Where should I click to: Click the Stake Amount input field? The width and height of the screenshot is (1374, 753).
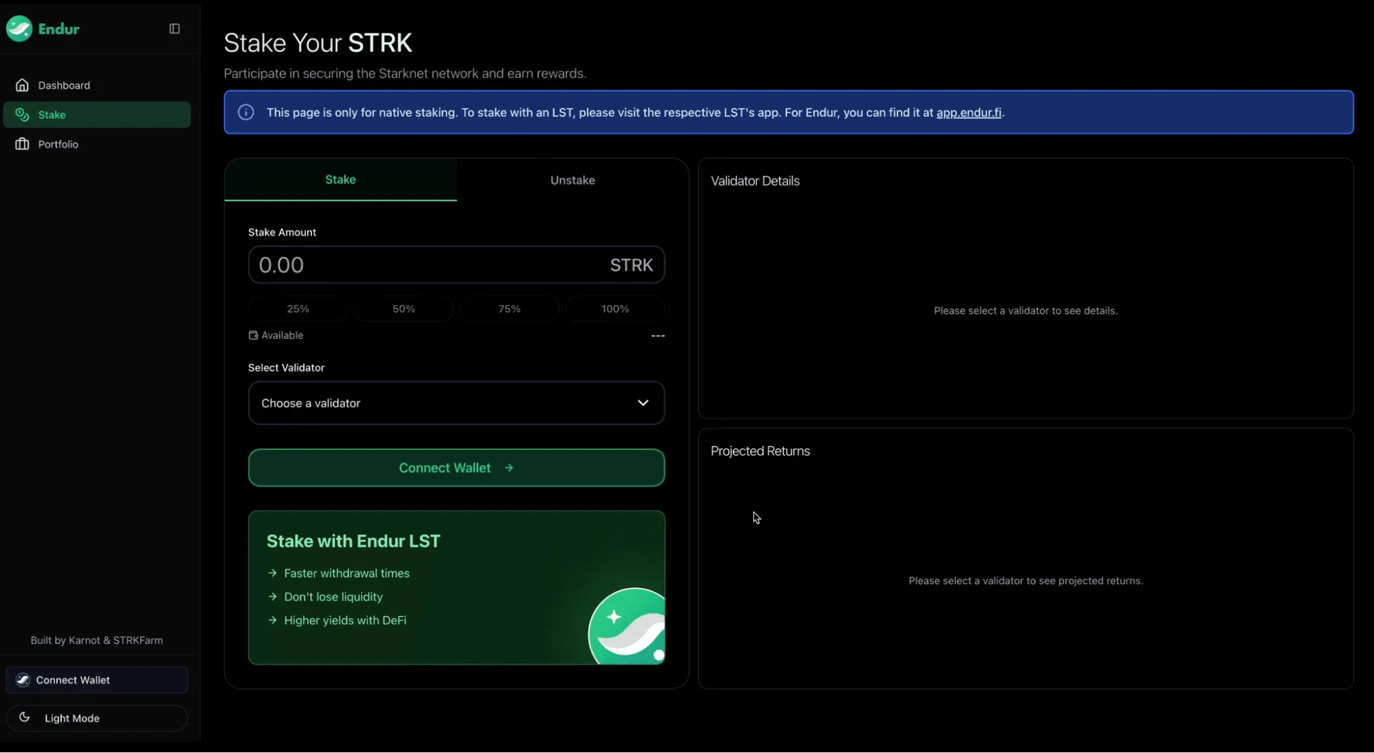click(x=456, y=265)
